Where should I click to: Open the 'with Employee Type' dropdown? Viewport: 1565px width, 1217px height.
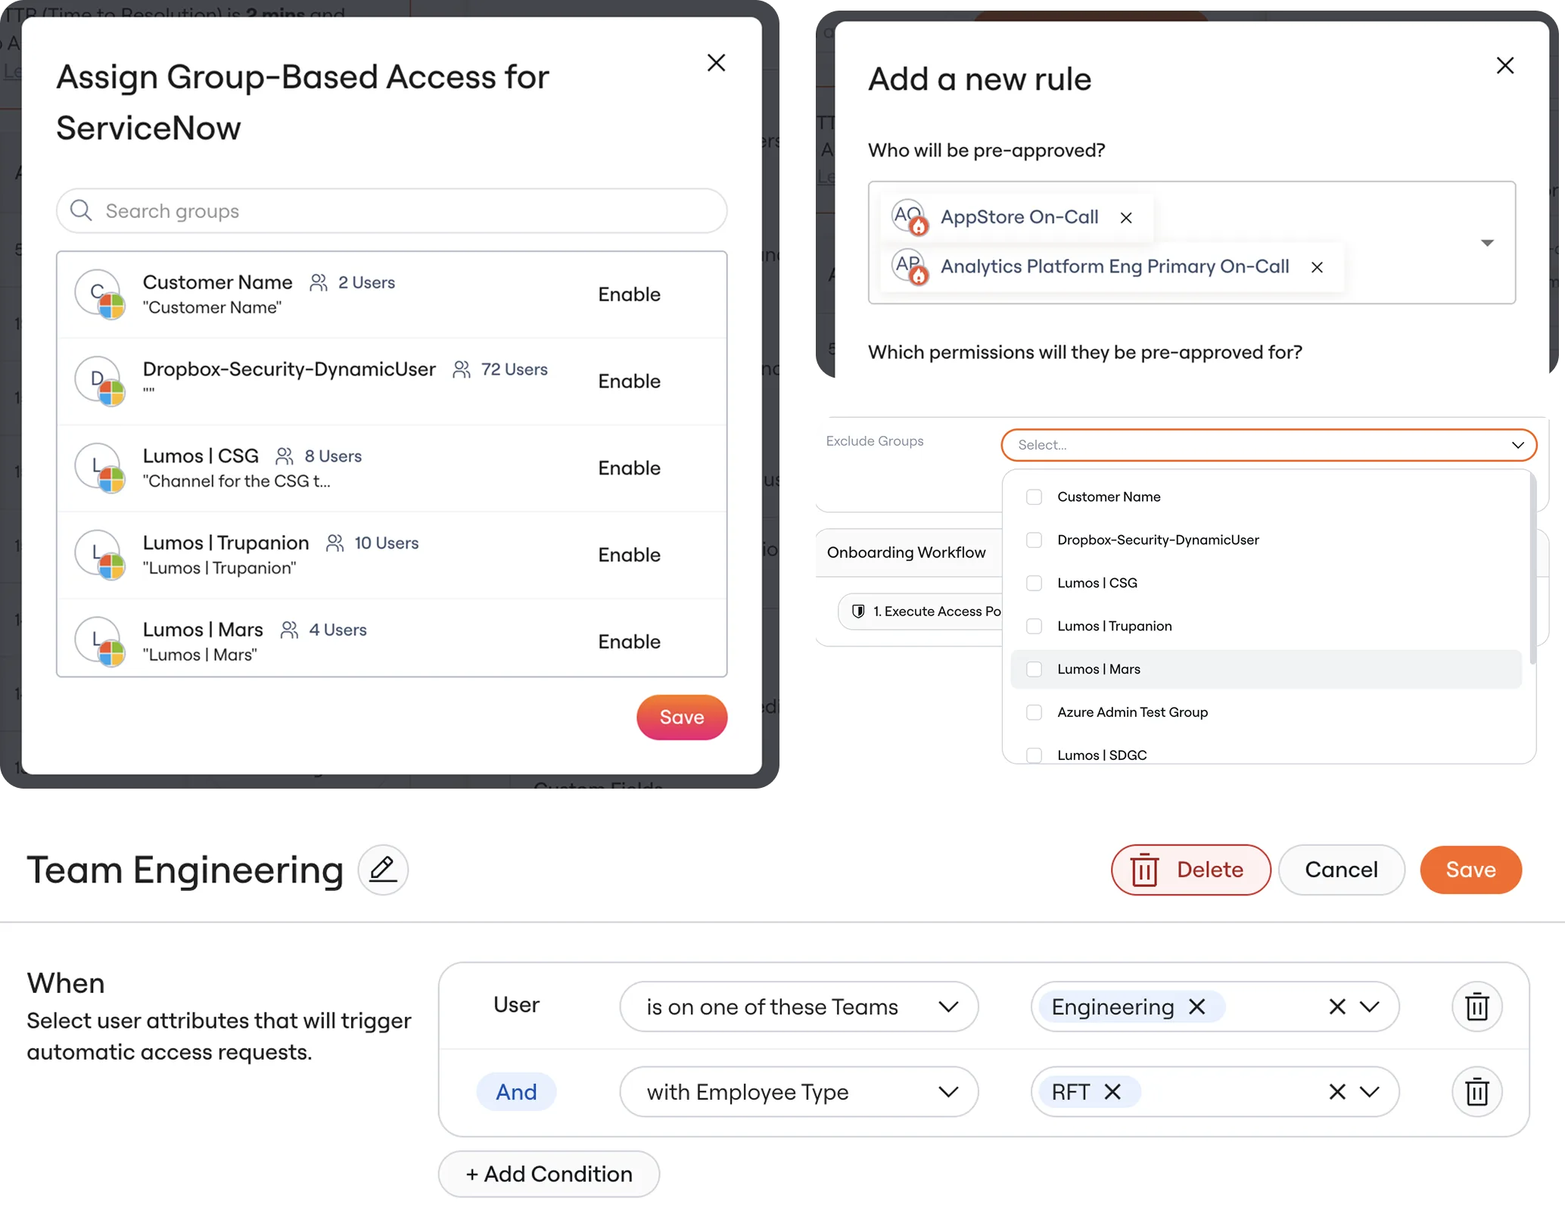pos(798,1091)
